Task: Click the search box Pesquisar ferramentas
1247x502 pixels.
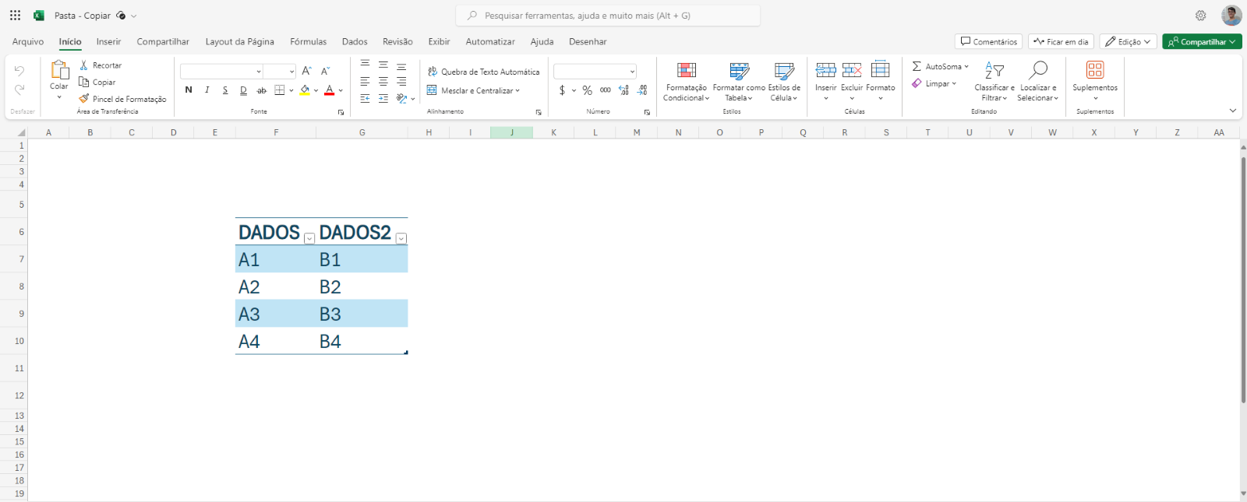Action: tap(608, 16)
